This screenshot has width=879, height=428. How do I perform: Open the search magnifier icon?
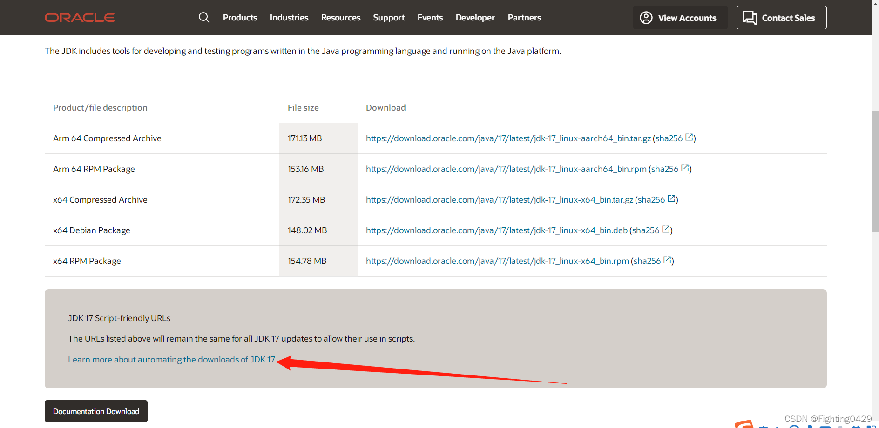click(x=204, y=17)
